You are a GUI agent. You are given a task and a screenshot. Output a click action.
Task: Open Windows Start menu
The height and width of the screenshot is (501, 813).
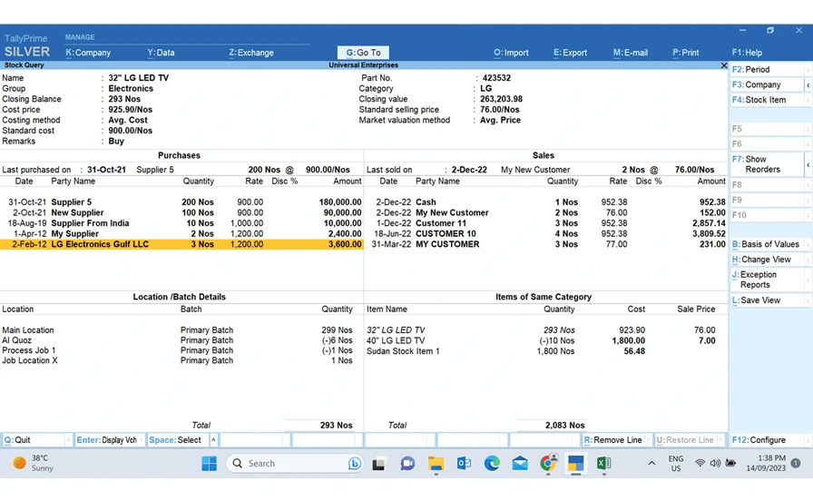click(x=209, y=463)
